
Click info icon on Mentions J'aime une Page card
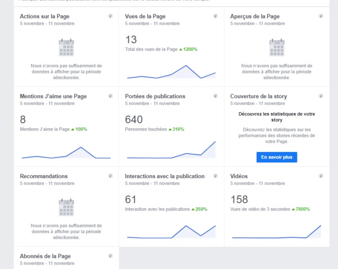110,96
